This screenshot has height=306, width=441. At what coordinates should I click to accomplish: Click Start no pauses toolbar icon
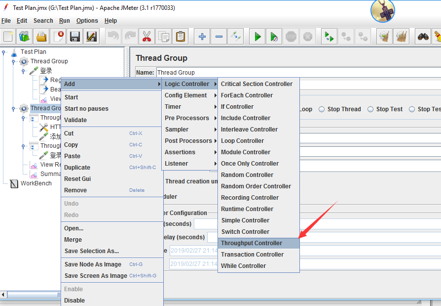pyautogui.click(x=274, y=37)
